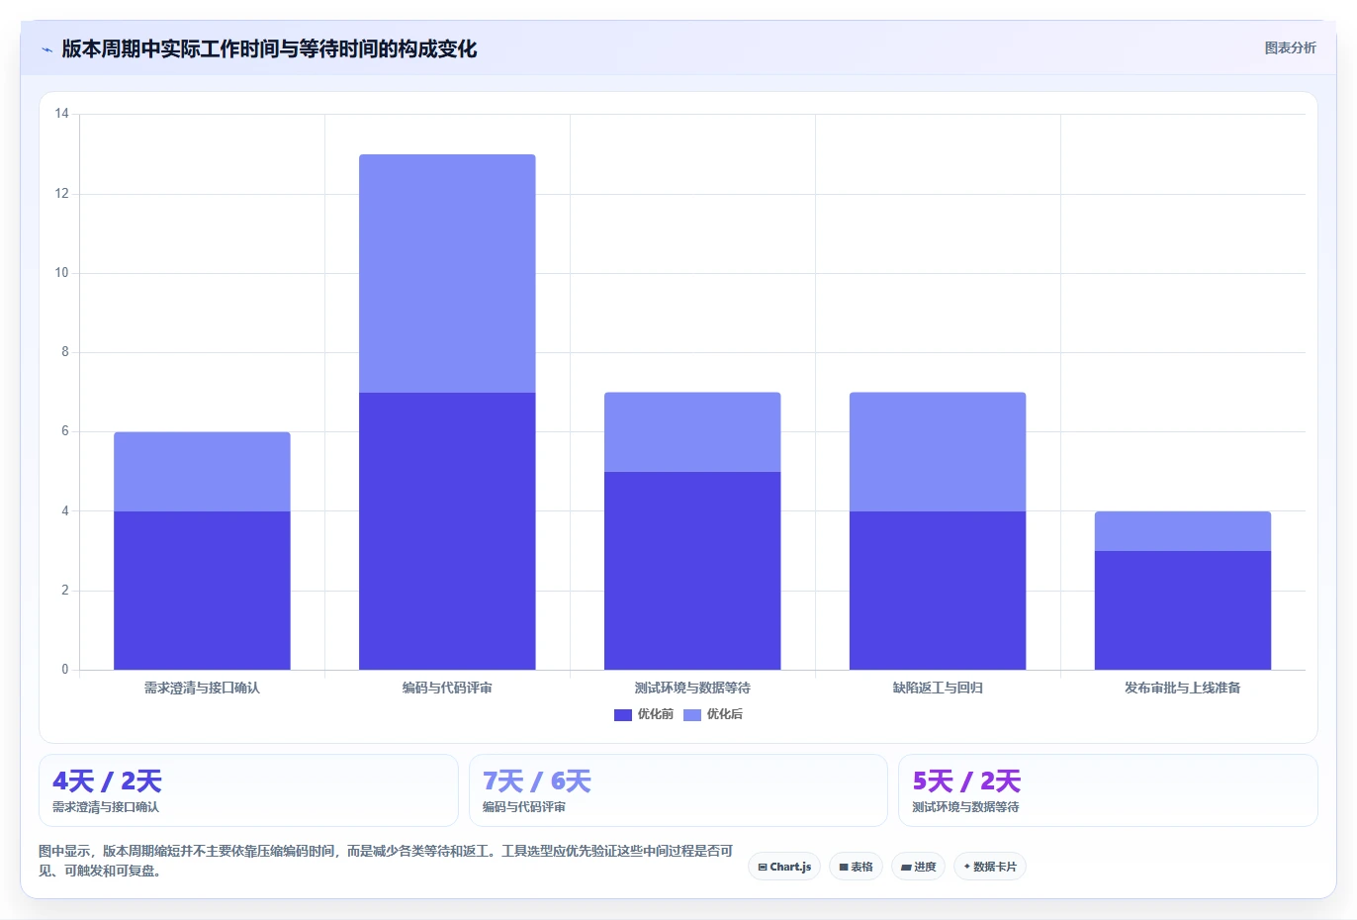Click the 需求澄清与接口确认 caption in the first stat card
The width and height of the screenshot is (1357, 920).
[x=106, y=807]
